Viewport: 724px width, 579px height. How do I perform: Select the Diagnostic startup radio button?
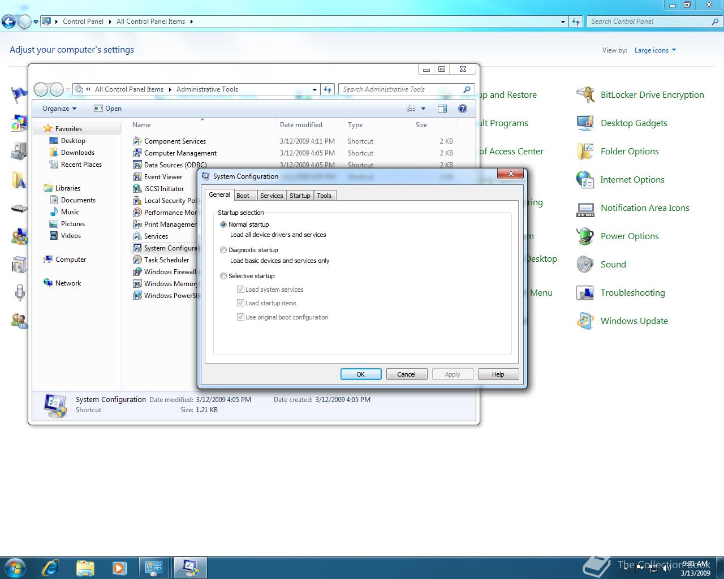pyautogui.click(x=223, y=250)
